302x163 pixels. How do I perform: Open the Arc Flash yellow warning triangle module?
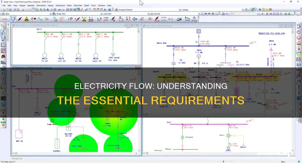point(27,19)
